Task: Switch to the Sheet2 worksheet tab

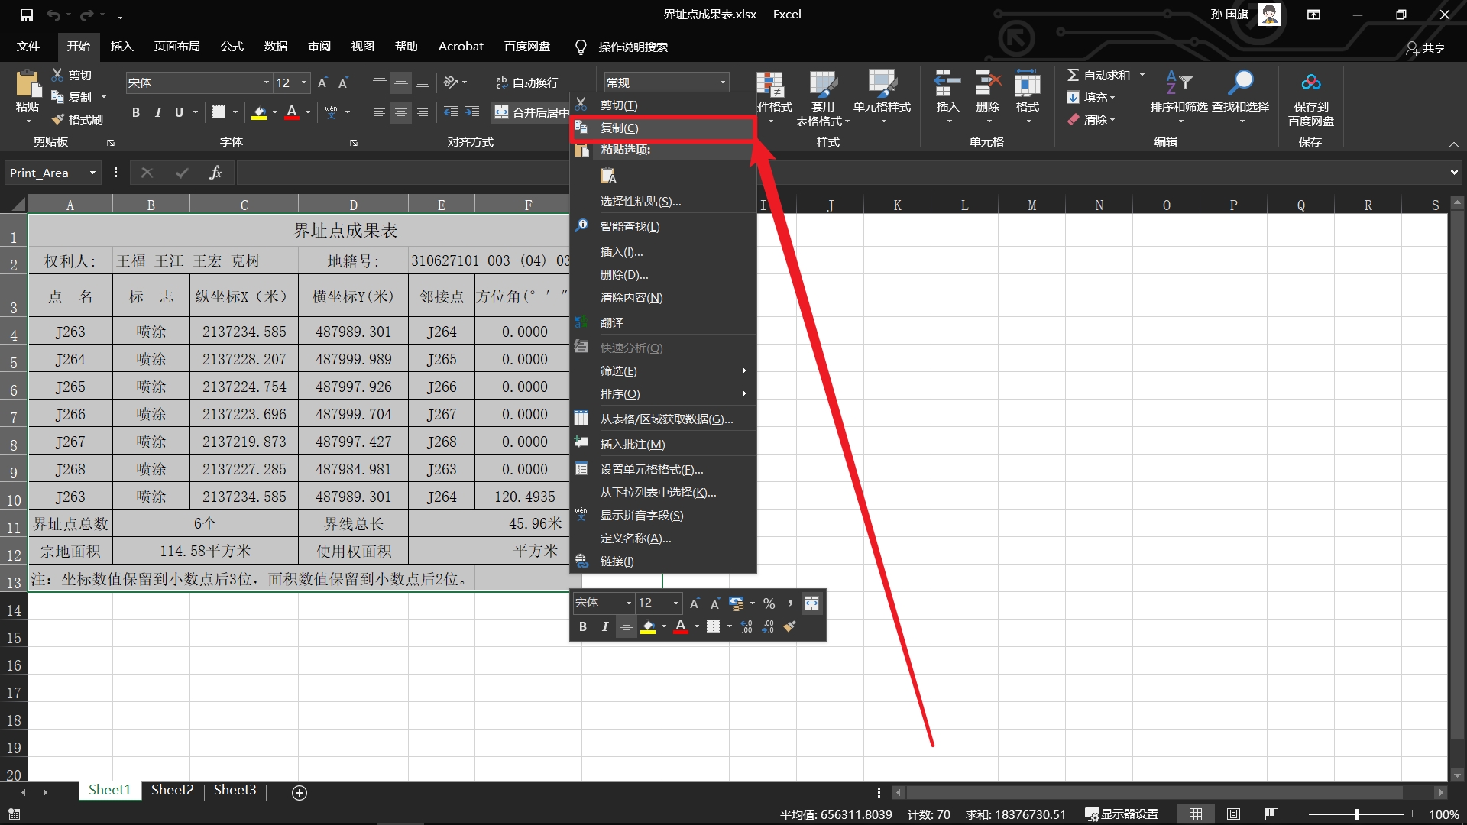Action: point(172,790)
